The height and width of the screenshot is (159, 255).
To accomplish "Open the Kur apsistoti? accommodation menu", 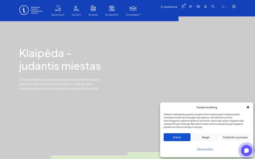I will 112,10.
